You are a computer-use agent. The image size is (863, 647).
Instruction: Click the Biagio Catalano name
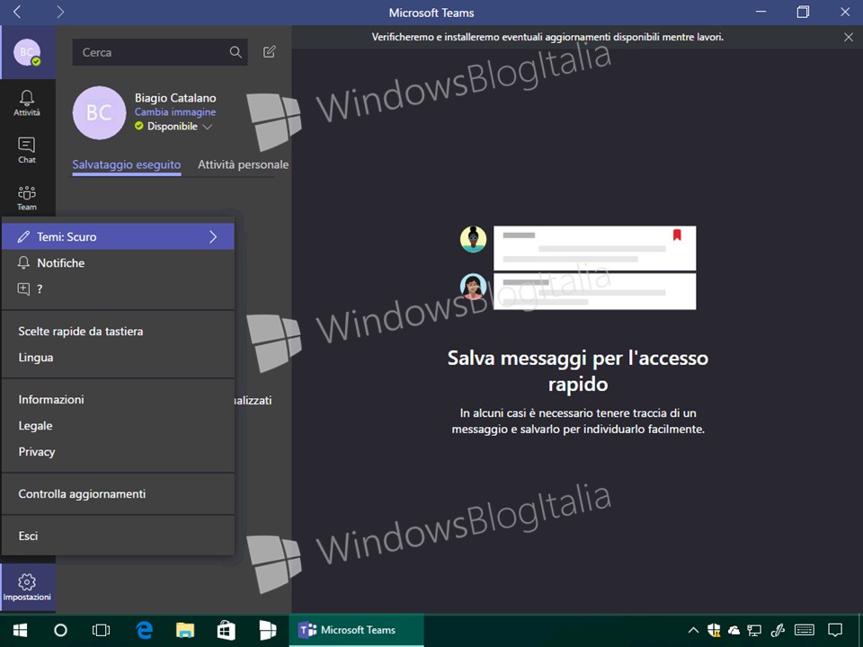coord(175,98)
